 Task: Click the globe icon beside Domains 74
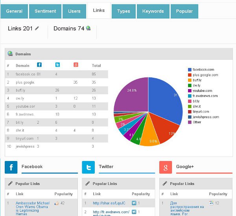pyautogui.click(x=88, y=28)
